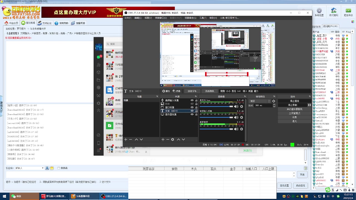Toggle lock on 音频输入采集 source
Image resolution: width=356 pixels, height=200 pixels.
tap(196, 100)
